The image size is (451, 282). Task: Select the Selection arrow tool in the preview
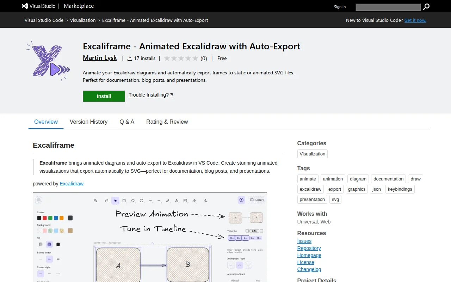(115, 201)
